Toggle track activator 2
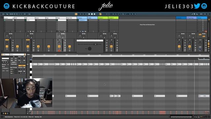Viewport: 211px width, 119px height. point(17,47)
